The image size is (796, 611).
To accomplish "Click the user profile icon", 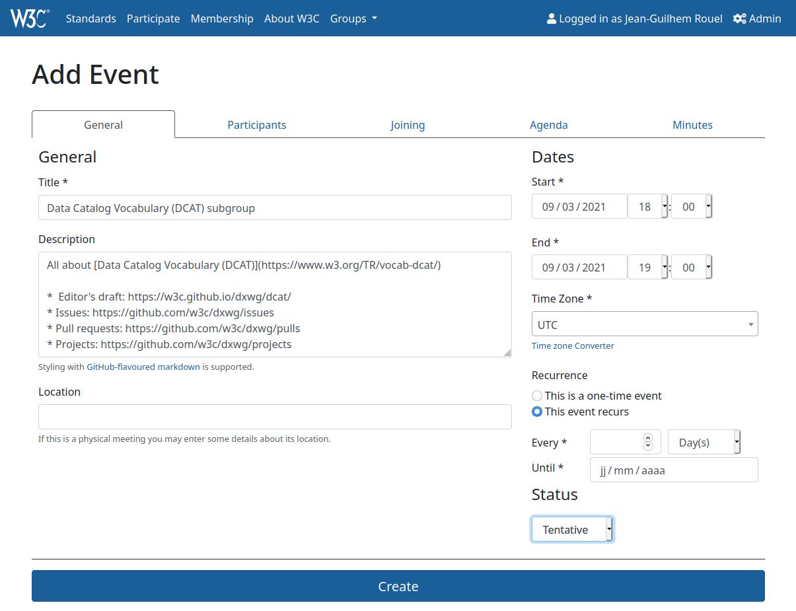I will pyautogui.click(x=552, y=18).
